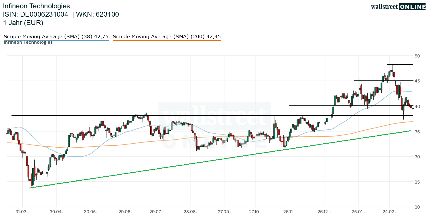Click the blue SMA 38 legend line

click(56, 40)
